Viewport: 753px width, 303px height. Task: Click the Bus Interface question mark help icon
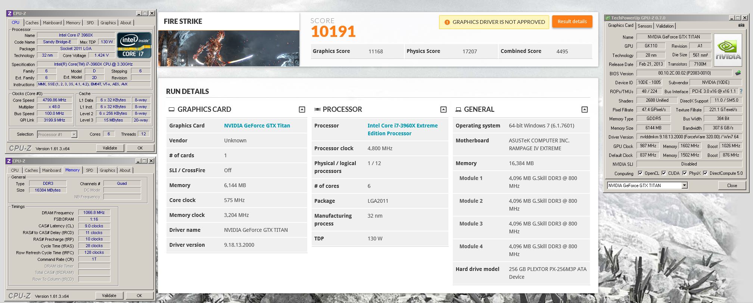[x=741, y=91]
